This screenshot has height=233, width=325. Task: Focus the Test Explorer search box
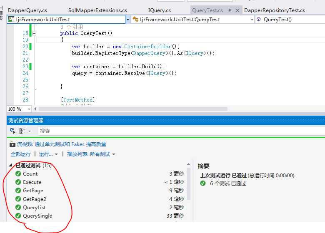click(x=181, y=131)
